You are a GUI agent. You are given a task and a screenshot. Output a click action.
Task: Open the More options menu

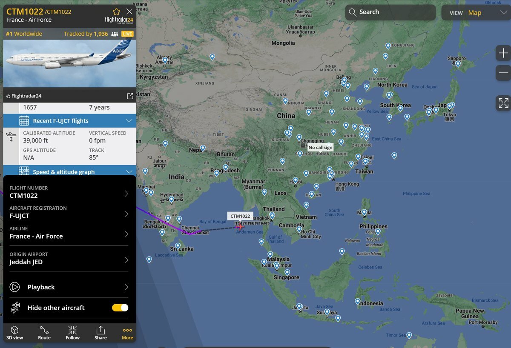[x=127, y=333]
